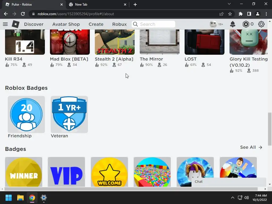Open the settings gear in Roblox header

click(261, 24)
